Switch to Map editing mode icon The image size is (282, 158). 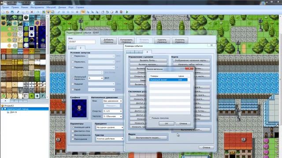(x=44, y=12)
